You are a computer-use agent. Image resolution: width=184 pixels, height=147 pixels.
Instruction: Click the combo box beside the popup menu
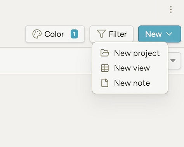point(174,61)
